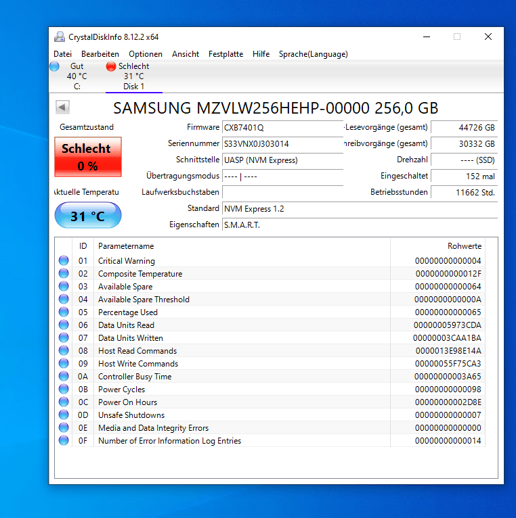Click the Eigenschaften field S.M.A.R.T.
The image size is (516, 518).
360,225
